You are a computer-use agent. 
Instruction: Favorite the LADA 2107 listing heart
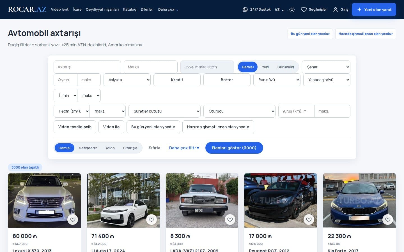(x=230, y=220)
